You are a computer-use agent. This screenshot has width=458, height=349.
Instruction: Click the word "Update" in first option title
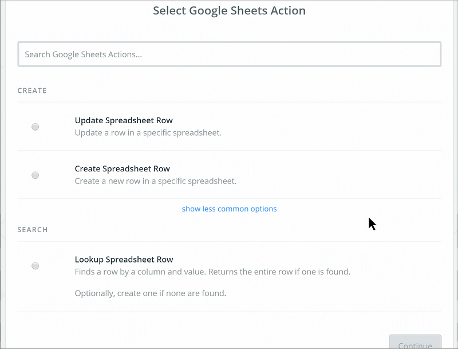[89, 120]
